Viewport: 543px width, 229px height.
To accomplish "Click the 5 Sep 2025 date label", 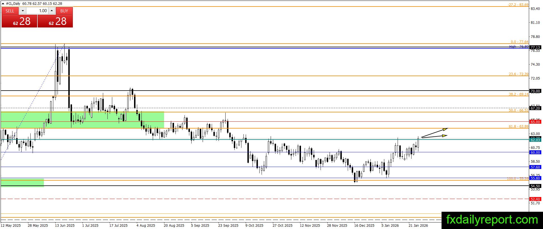I will coord(200,226).
